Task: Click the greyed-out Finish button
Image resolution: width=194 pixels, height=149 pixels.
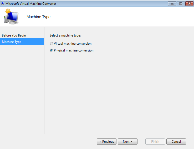Action: [x=155, y=142]
